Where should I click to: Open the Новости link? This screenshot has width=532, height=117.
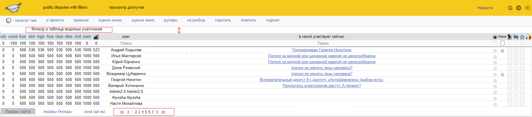click(485, 8)
